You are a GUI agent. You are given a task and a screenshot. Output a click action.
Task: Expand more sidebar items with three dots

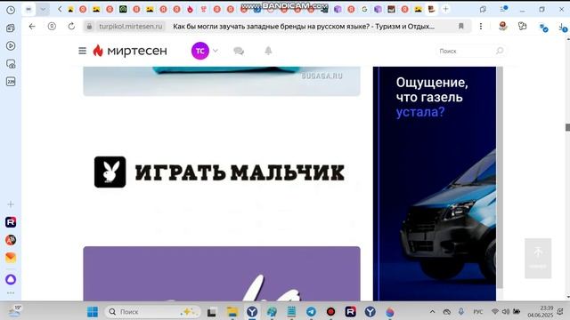pos(11,292)
